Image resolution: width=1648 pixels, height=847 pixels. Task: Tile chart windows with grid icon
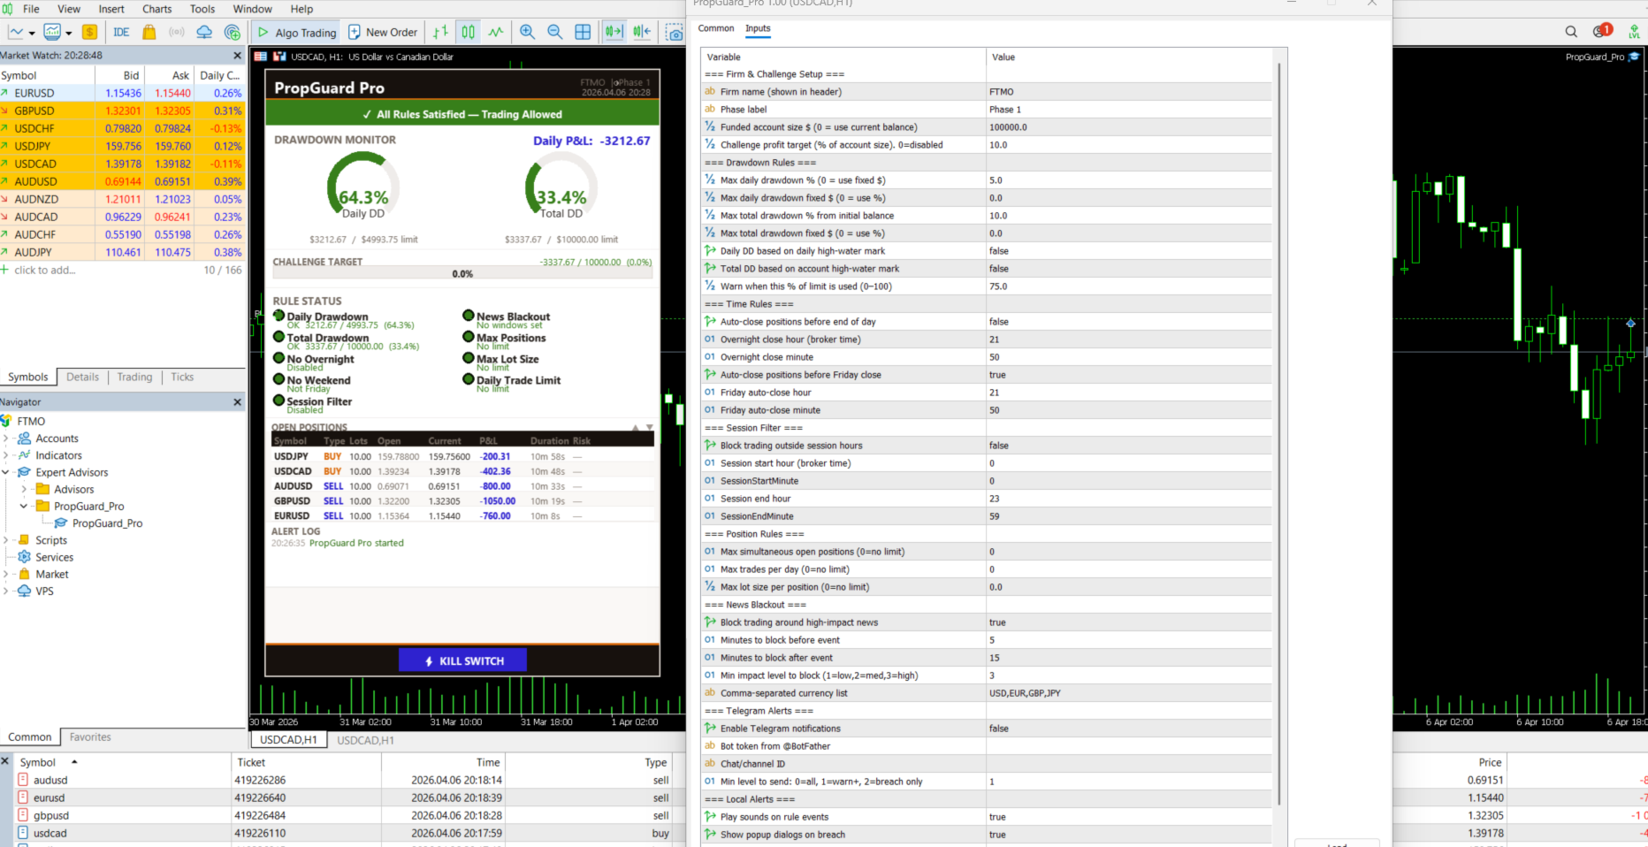tap(583, 32)
